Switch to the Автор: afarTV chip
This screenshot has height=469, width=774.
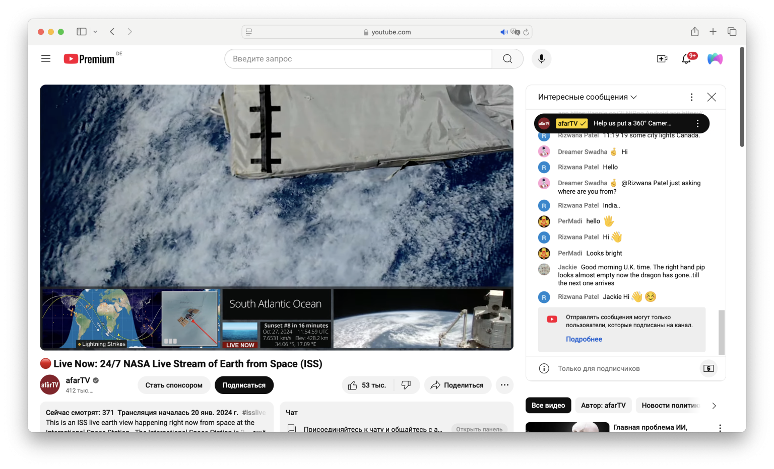coord(603,405)
